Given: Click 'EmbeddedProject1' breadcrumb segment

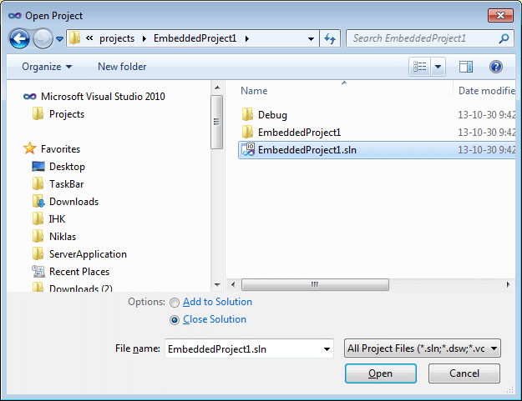Looking at the screenshot, I should coord(195,38).
